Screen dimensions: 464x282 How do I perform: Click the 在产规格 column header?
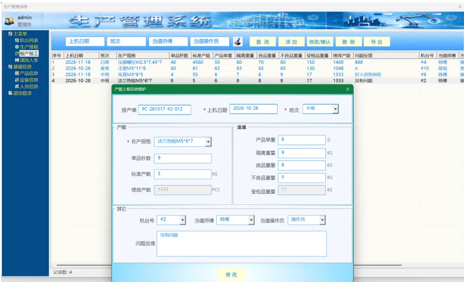pyautogui.click(x=143, y=55)
